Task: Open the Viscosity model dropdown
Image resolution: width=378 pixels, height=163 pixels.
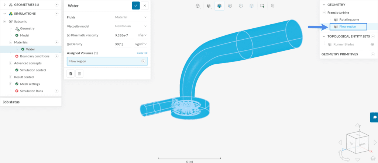Action: tap(131, 26)
